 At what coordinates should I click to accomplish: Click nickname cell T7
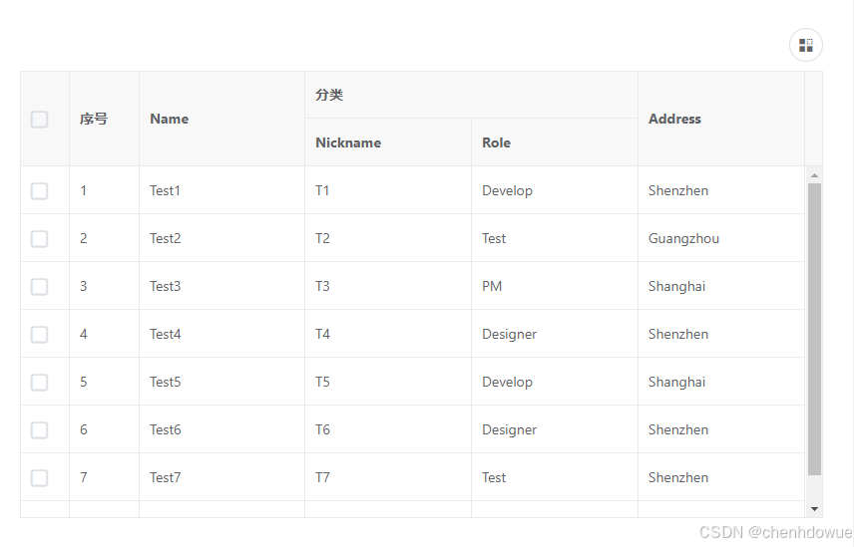(x=388, y=477)
